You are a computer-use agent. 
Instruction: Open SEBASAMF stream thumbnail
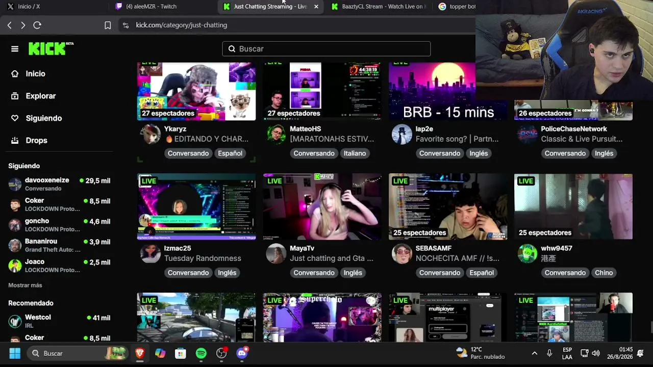pyautogui.click(x=448, y=206)
